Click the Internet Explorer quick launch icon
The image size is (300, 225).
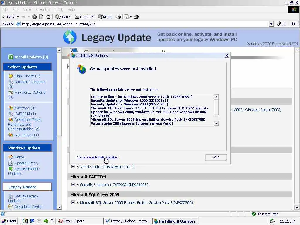click(32, 221)
